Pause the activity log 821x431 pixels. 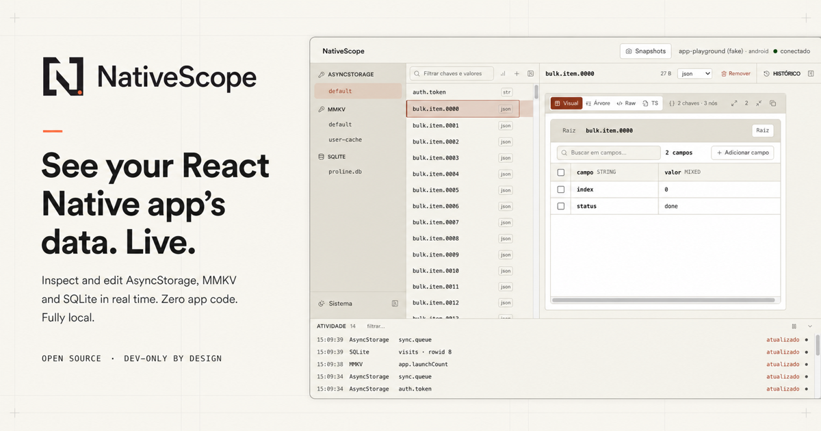coord(794,326)
